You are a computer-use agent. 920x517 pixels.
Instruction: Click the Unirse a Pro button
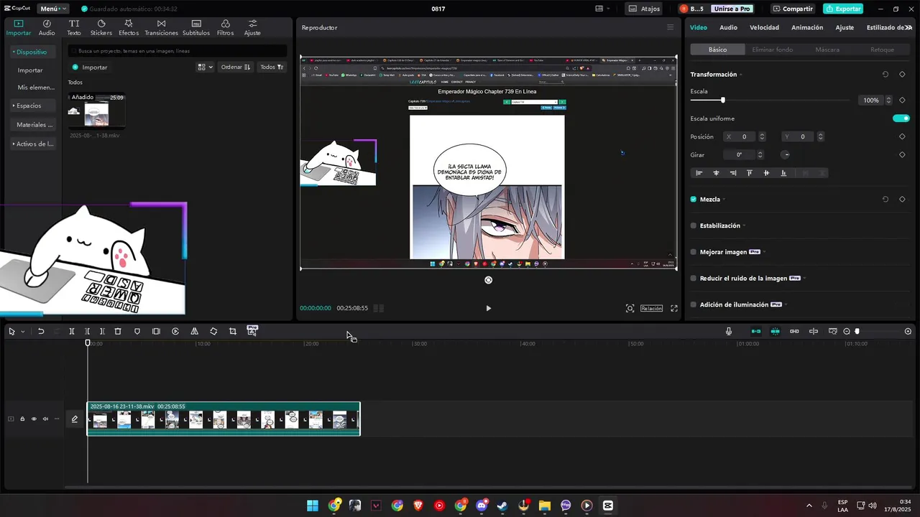pyautogui.click(x=731, y=9)
